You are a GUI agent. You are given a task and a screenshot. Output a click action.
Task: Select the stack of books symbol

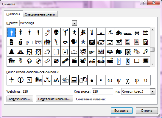point(83,52)
